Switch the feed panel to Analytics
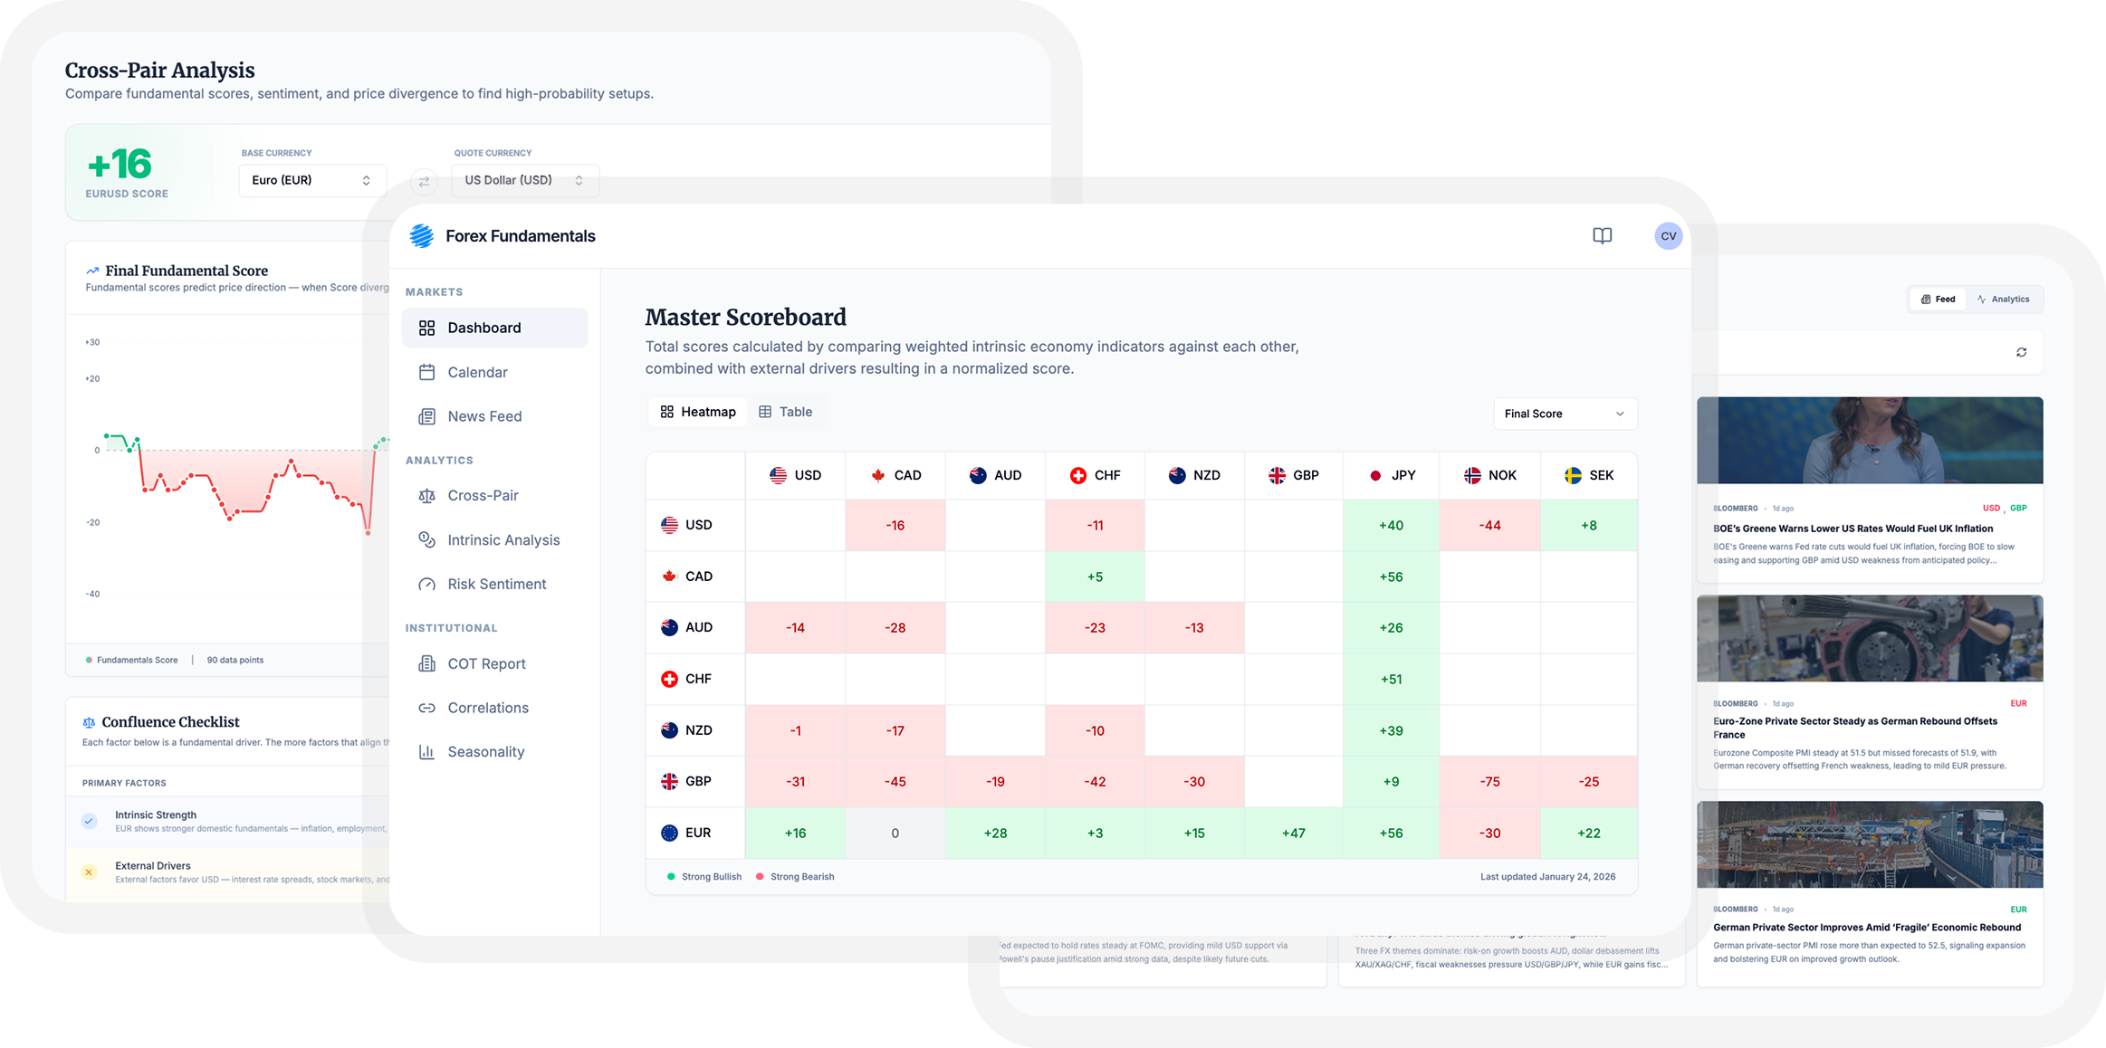 pyautogui.click(x=2005, y=299)
